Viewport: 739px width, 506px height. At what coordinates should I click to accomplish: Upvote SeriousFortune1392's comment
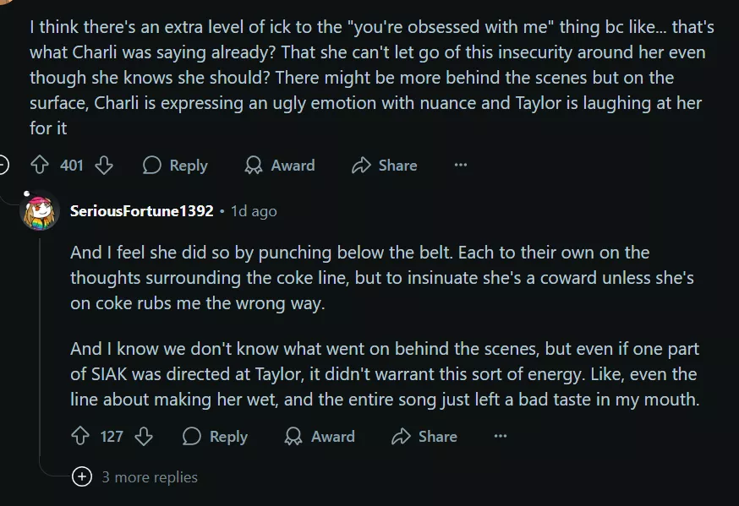[x=81, y=437]
